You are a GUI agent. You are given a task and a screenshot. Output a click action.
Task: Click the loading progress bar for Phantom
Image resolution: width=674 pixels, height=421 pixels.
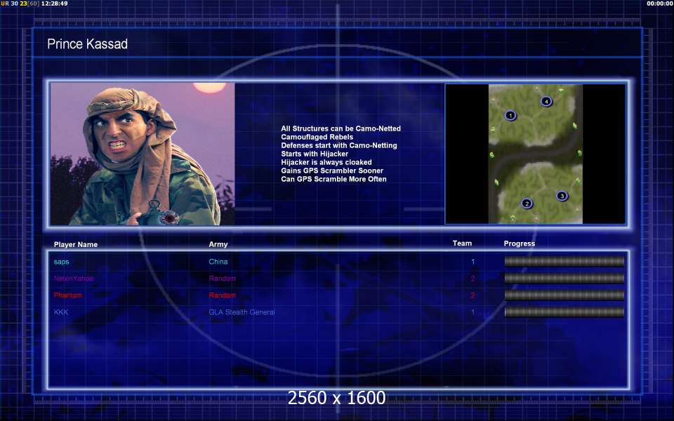click(564, 295)
